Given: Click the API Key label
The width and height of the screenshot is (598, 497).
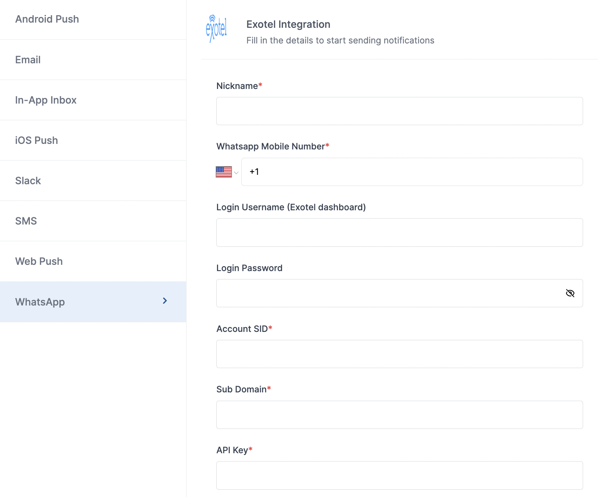Looking at the screenshot, I should 234,450.
